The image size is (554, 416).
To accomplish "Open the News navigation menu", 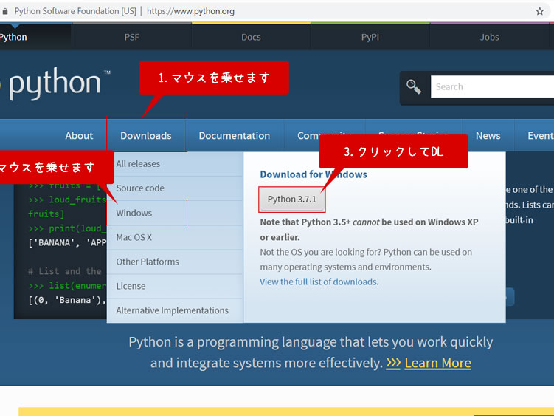I will click(x=488, y=136).
